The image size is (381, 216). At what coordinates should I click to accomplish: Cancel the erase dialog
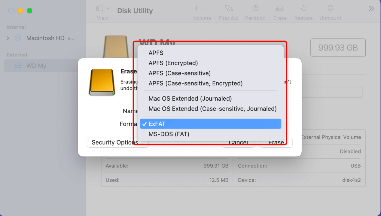coord(238,142)
